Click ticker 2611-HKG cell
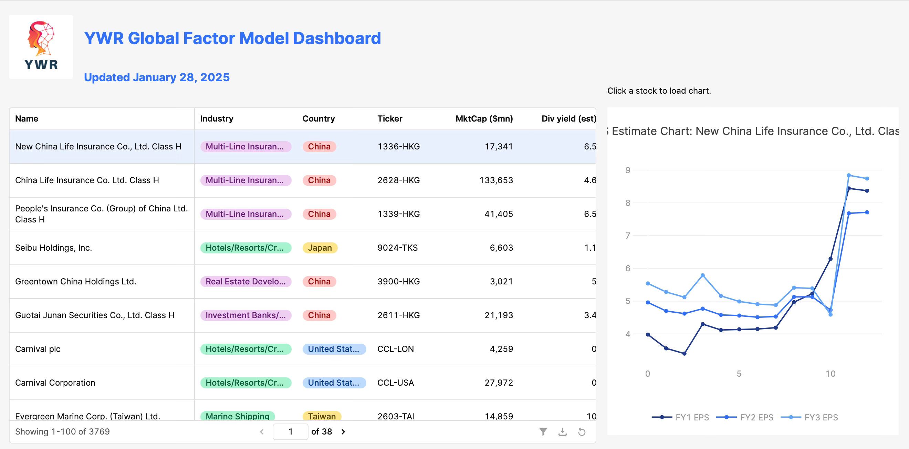This screenshot has width=909, height=449. pyautogui.click(x=398, y=315)
